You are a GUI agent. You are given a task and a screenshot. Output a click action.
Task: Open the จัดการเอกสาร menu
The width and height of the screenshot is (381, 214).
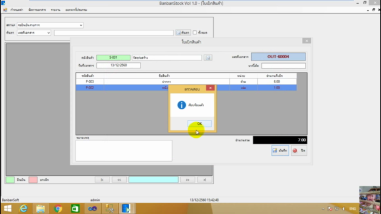(37, 10)
